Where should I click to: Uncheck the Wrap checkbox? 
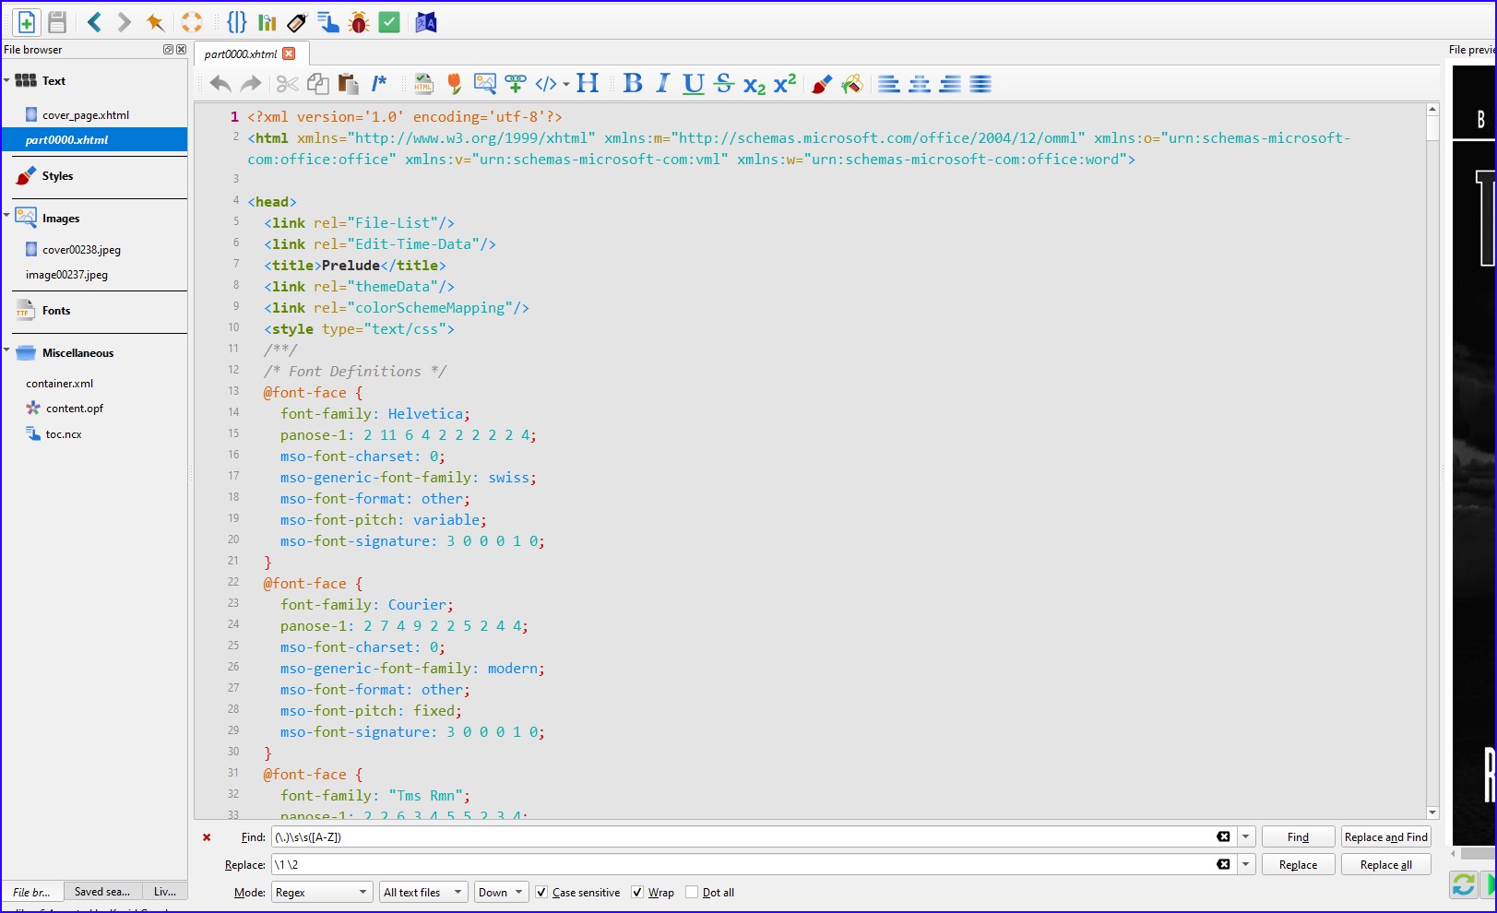point(637,893)
